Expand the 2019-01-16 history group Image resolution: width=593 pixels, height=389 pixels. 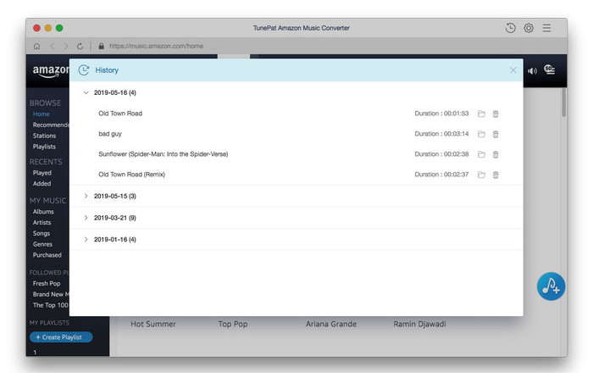pyautogui.click(x=86, y=240)
